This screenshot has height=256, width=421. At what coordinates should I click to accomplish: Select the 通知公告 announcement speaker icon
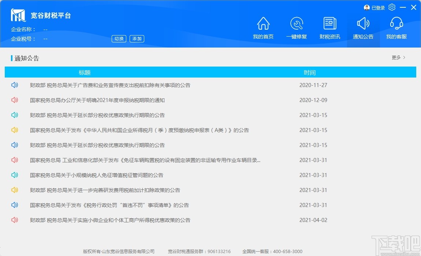coord(363,23)
